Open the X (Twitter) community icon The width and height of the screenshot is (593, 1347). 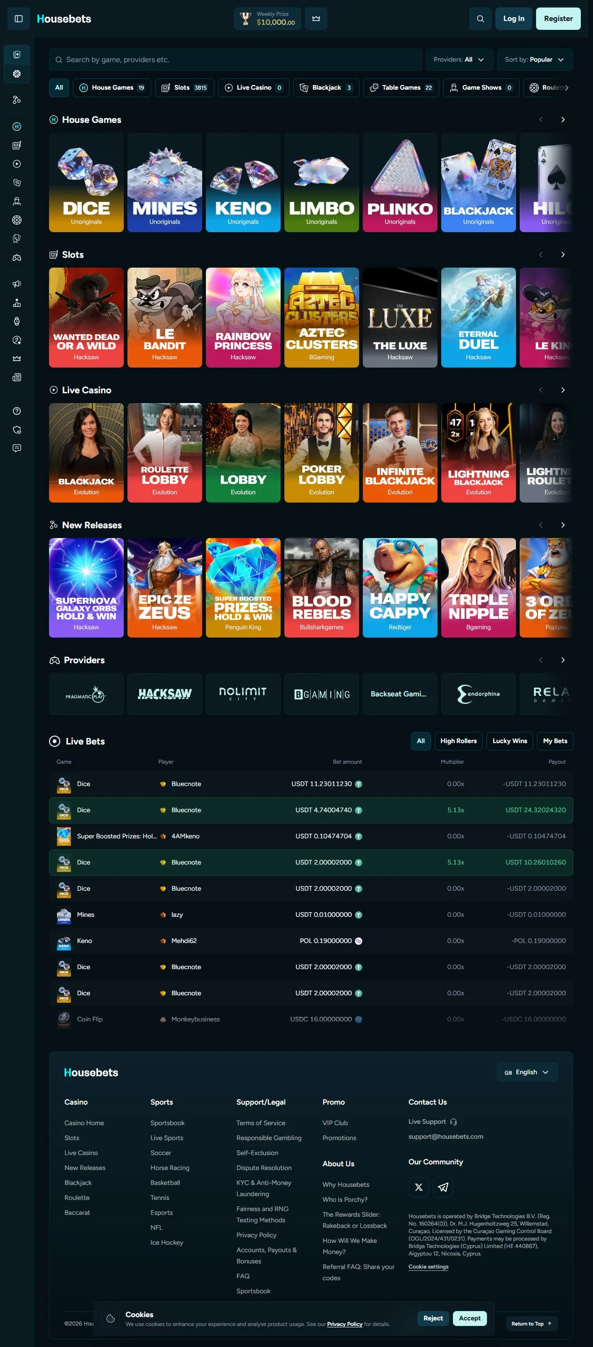pyautogui.click(x=418, y=1188)
